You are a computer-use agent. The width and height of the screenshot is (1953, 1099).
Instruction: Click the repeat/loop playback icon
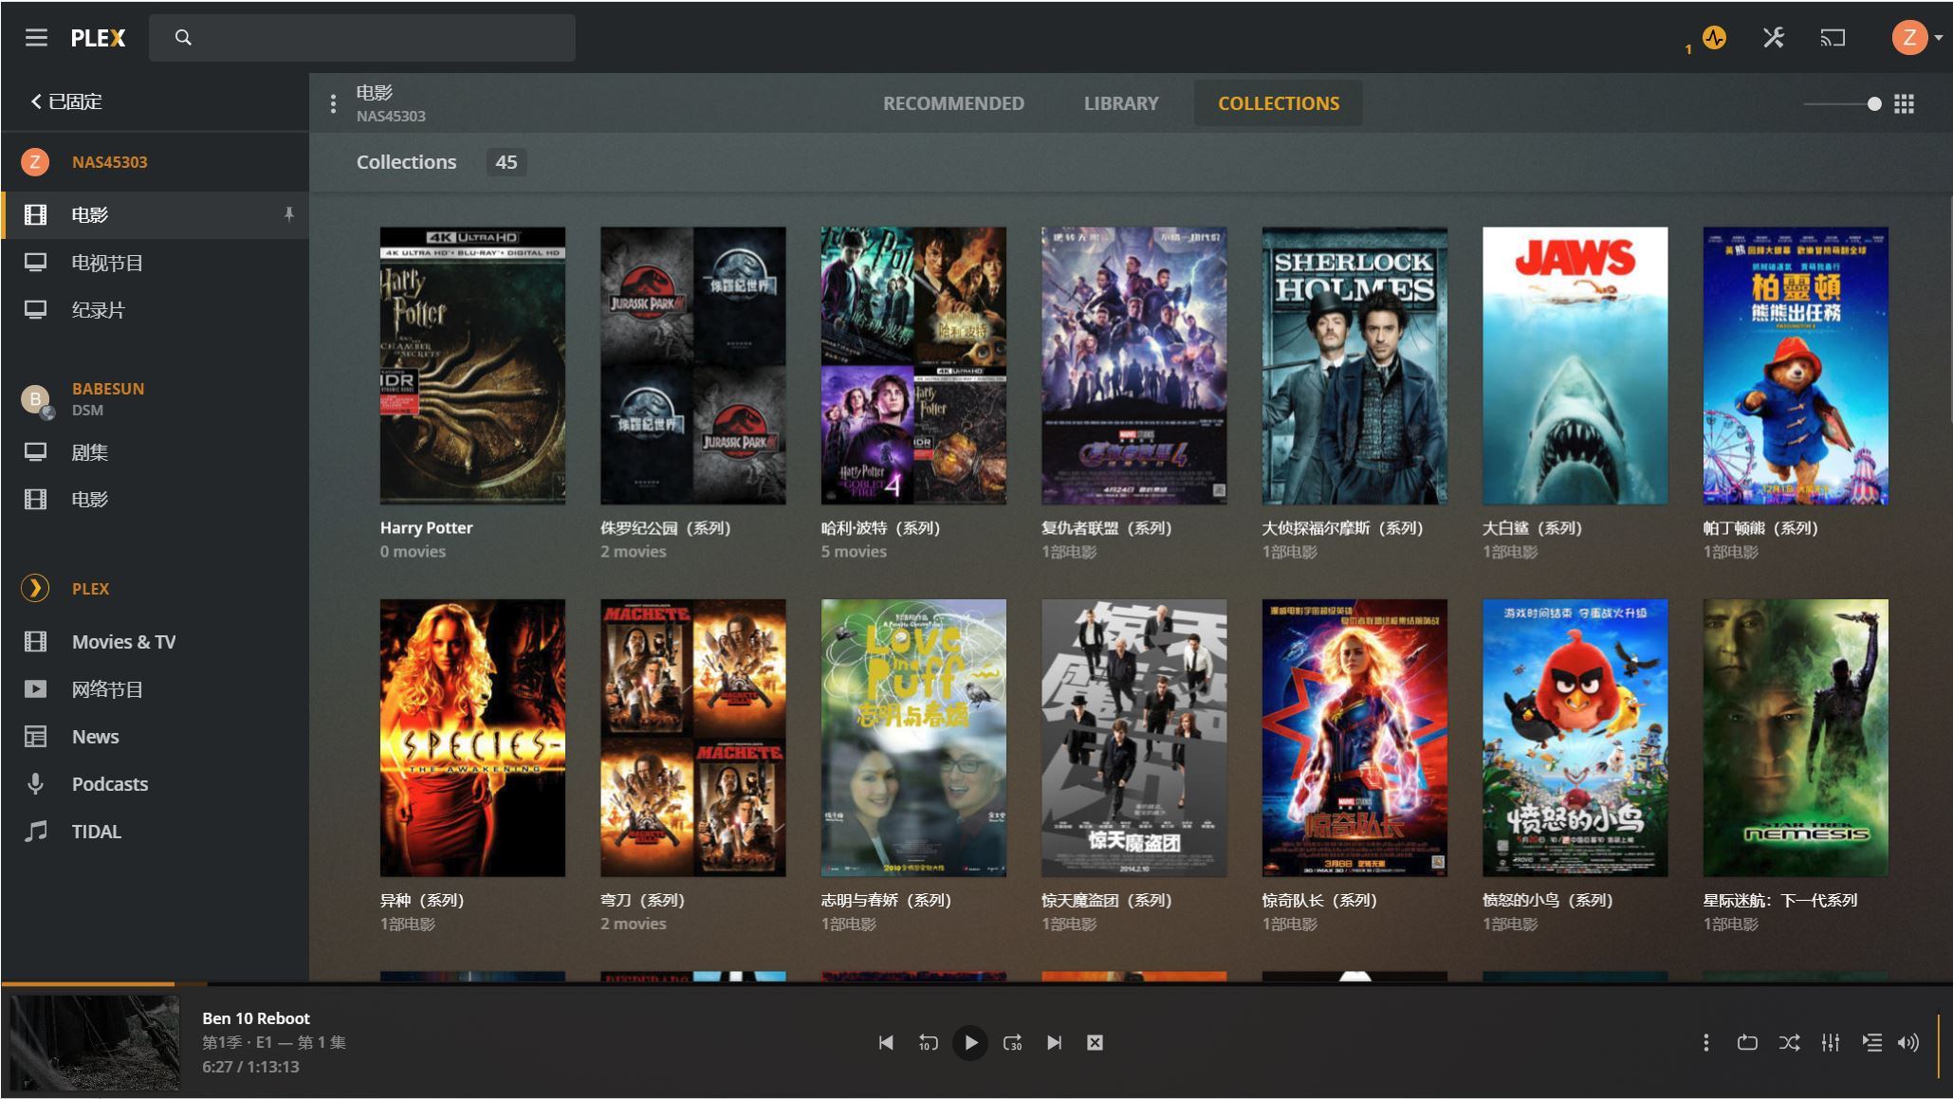click(1750, 1043)
